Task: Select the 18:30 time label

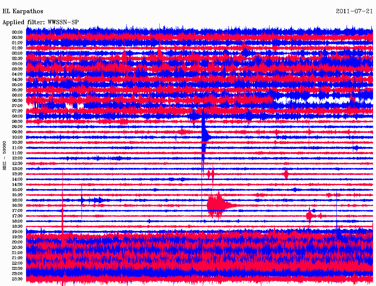Action: coord(17,226)
